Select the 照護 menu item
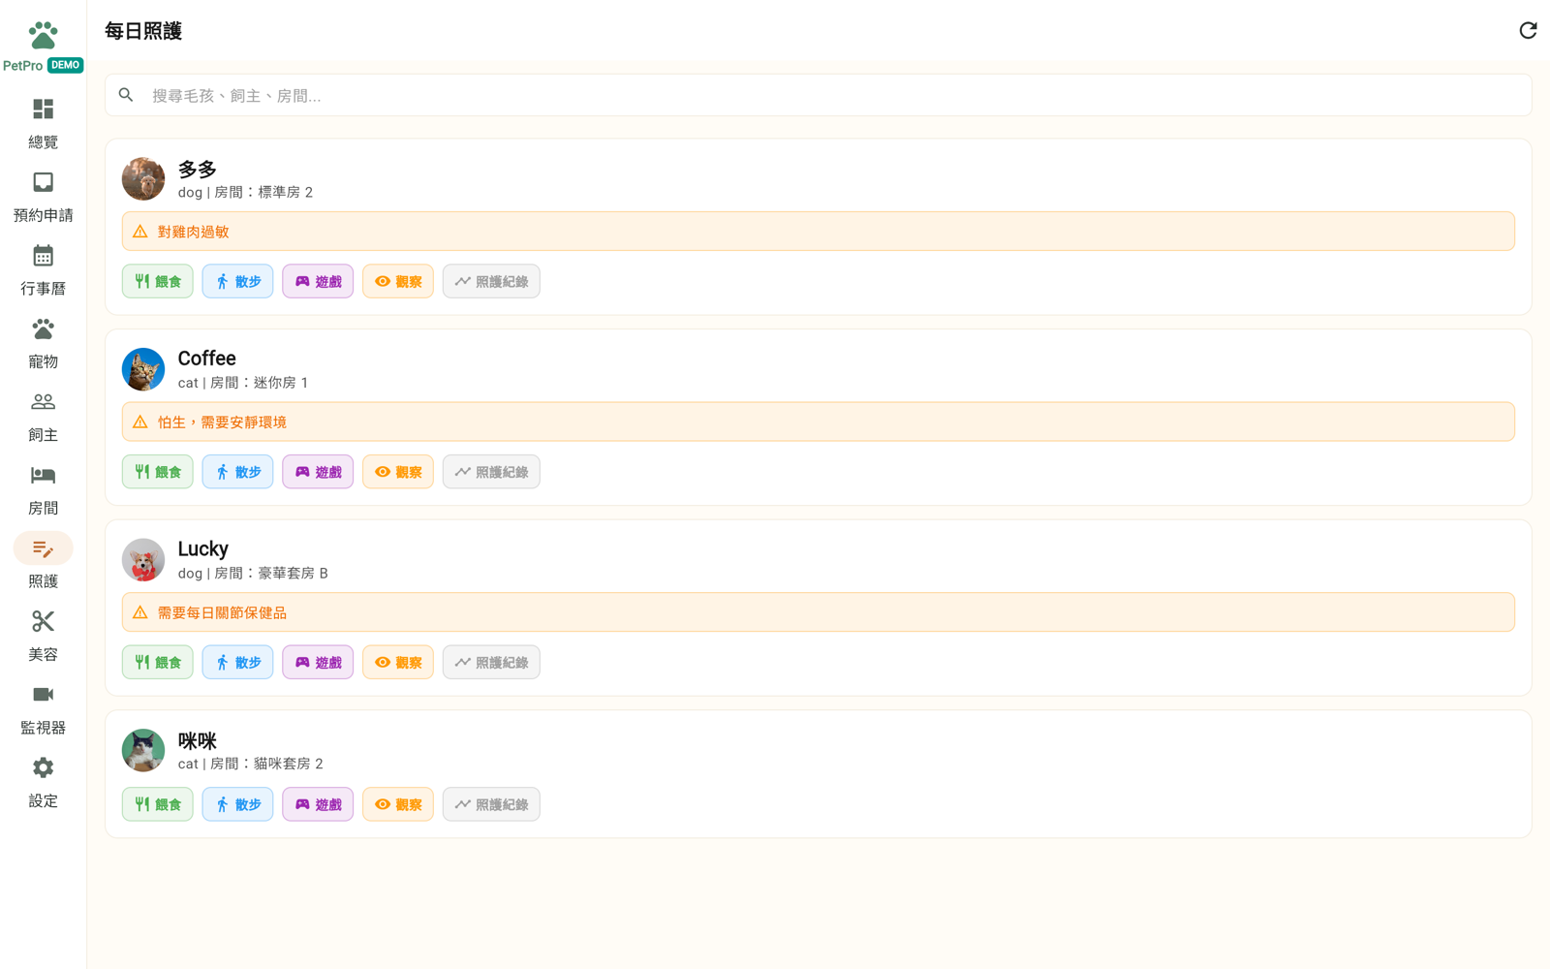Viewport: 1550px width, 969px height. [43, 561]
